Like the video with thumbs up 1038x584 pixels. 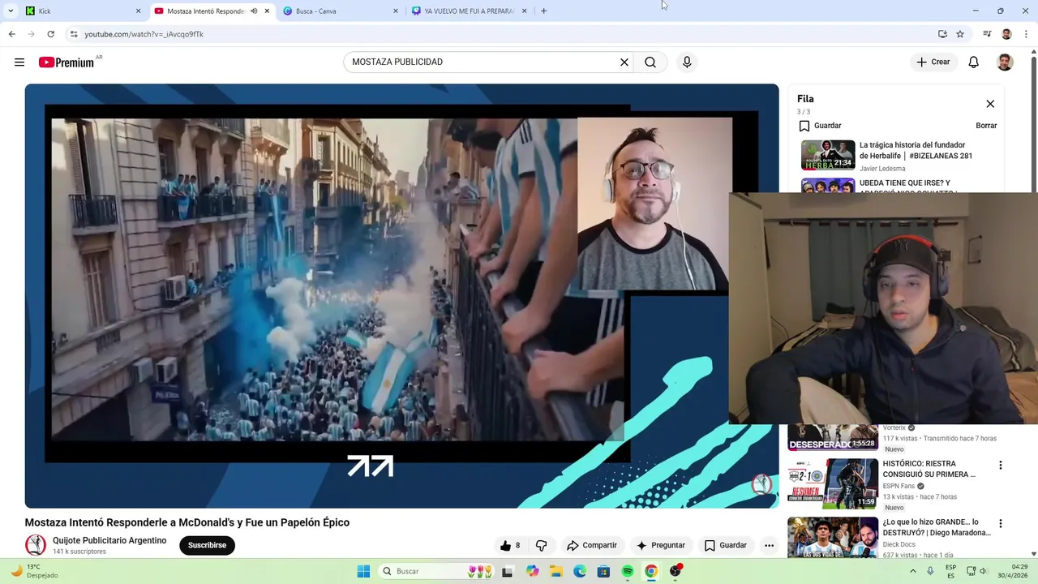(x=510, y=545)
